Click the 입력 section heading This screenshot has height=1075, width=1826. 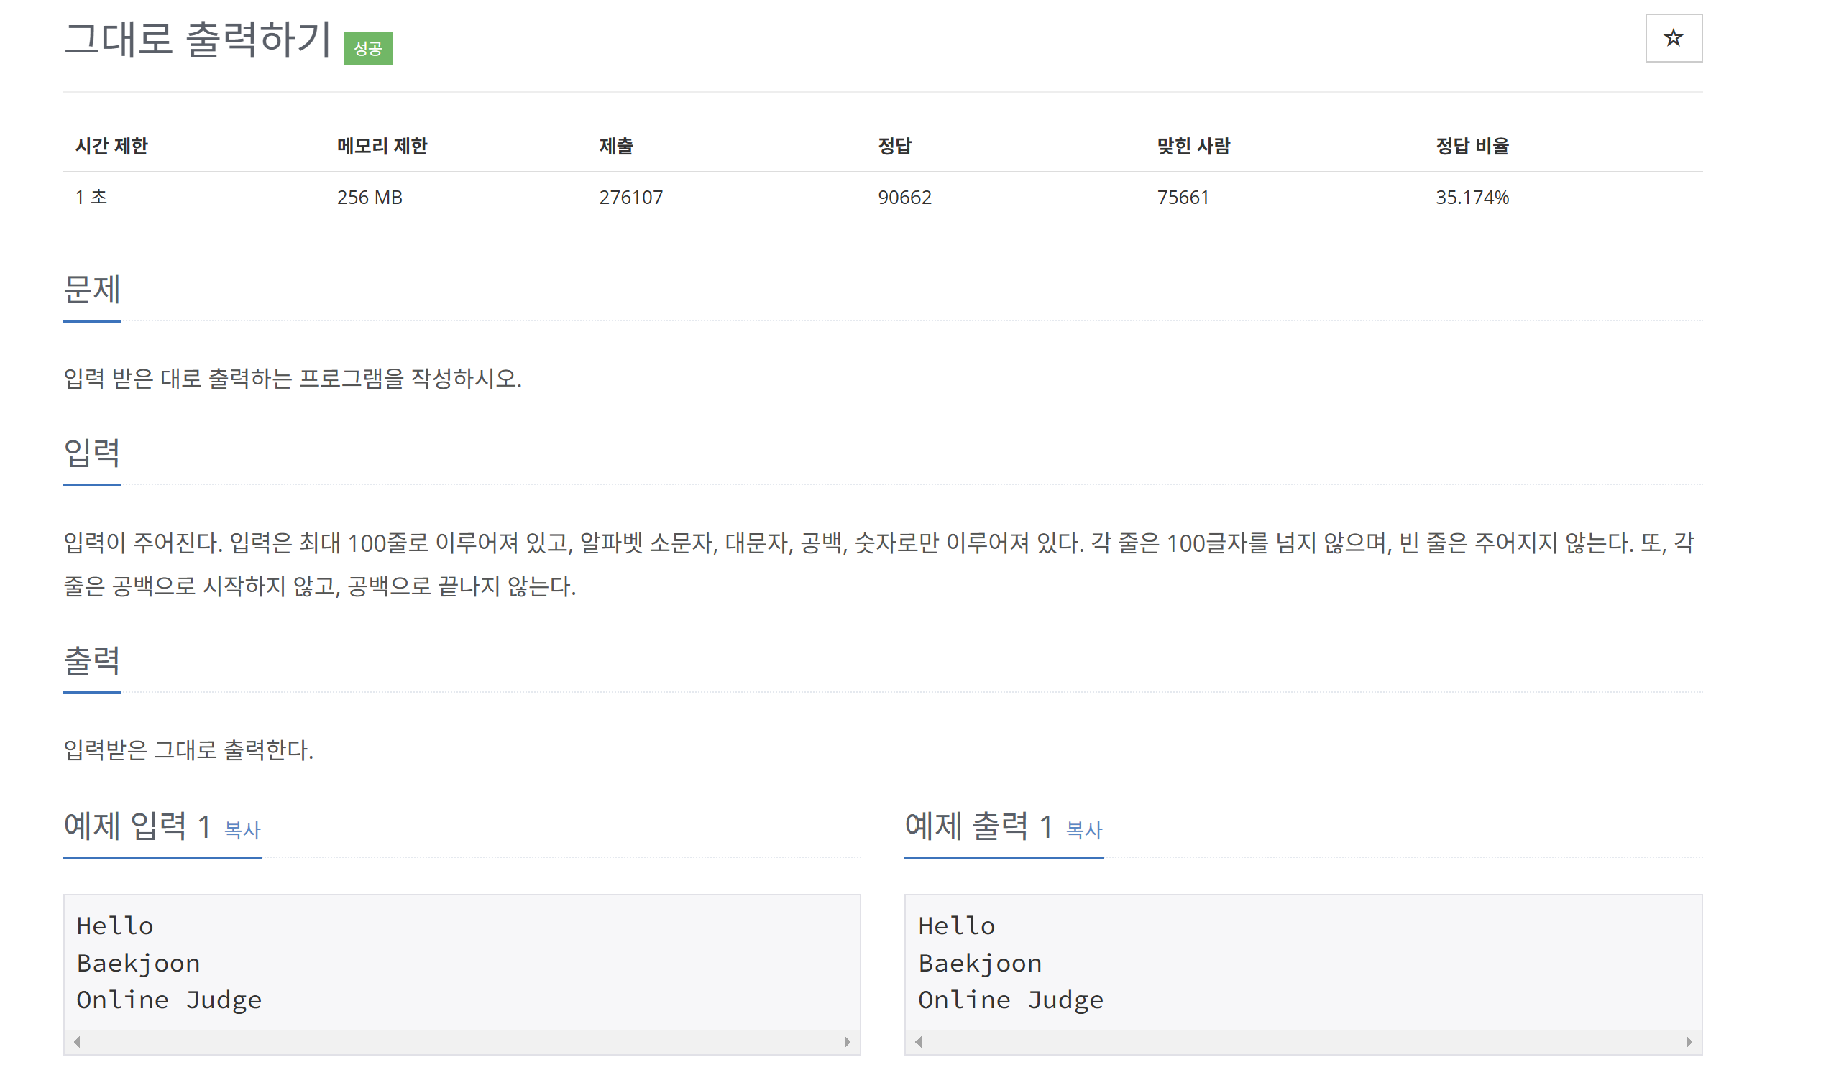tap(92, 453)
